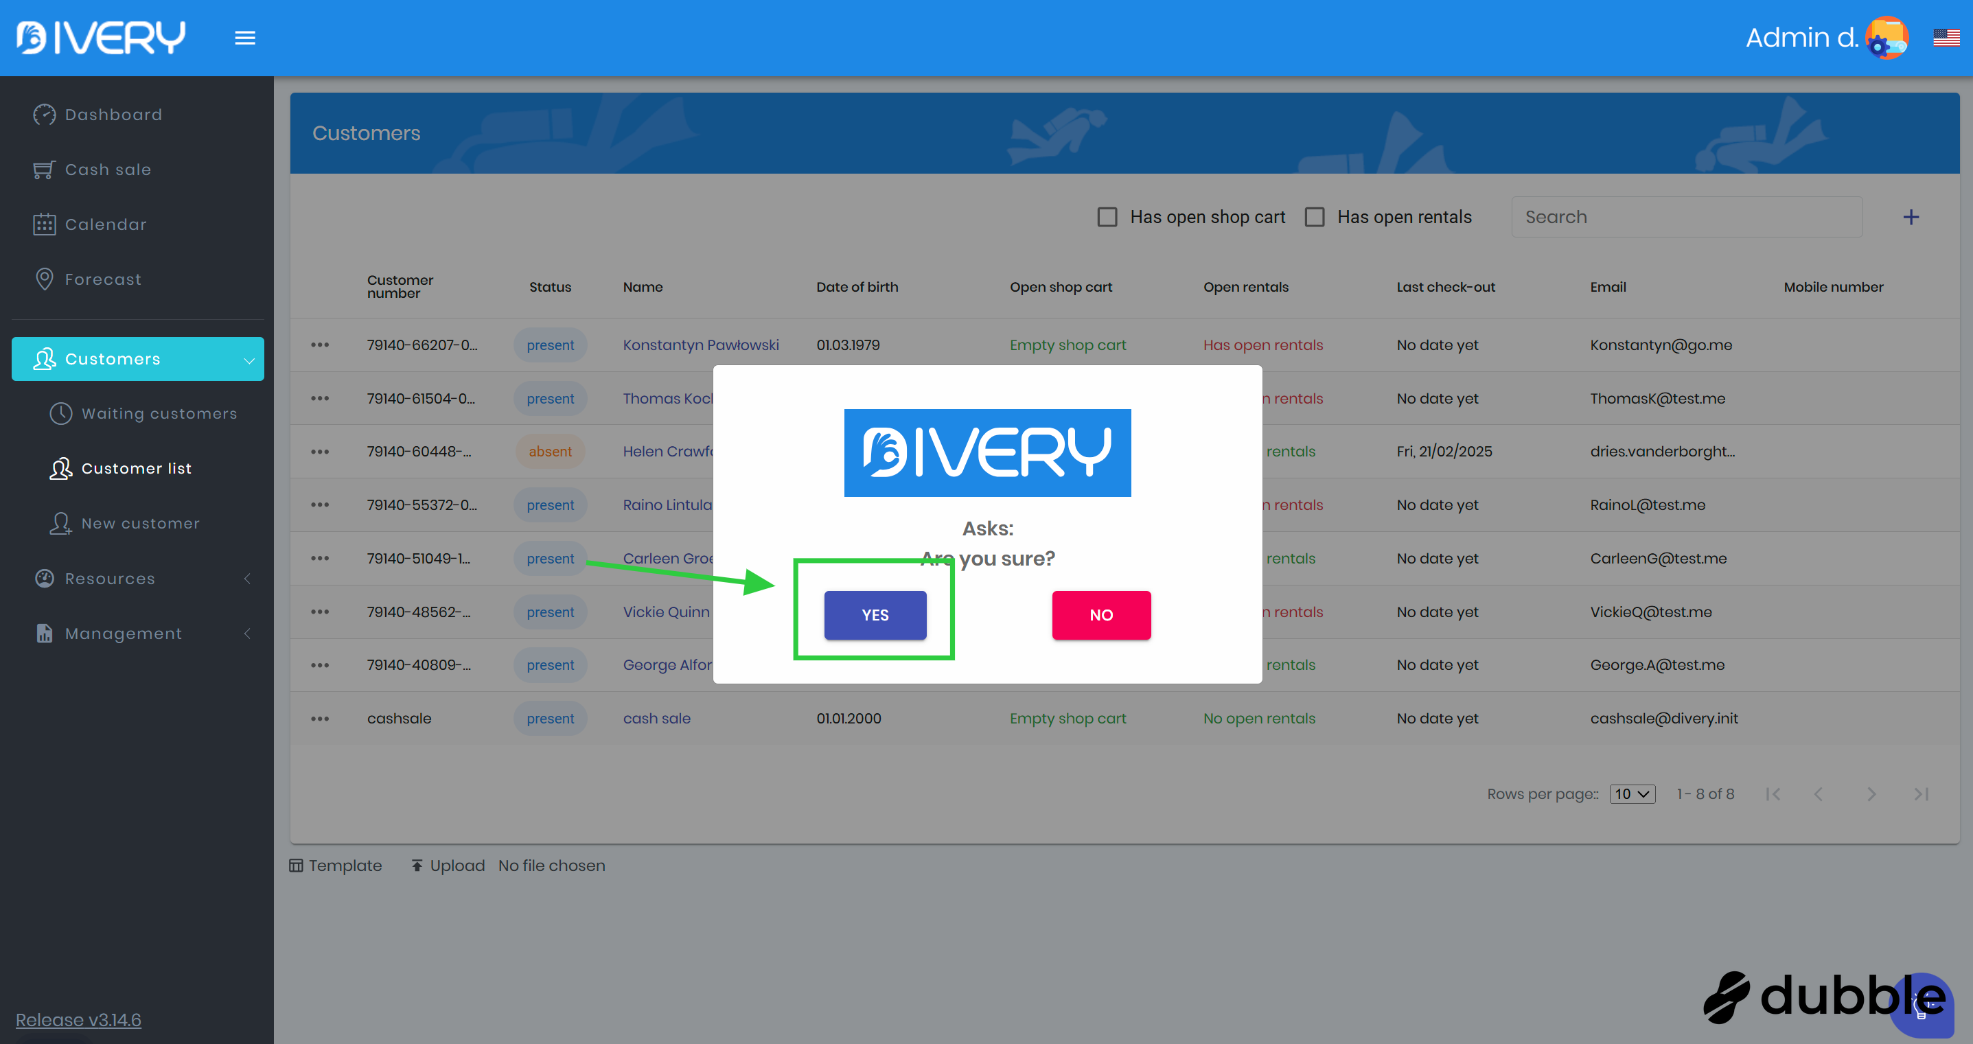Select Waiting customers submenu item

[159, 414]
